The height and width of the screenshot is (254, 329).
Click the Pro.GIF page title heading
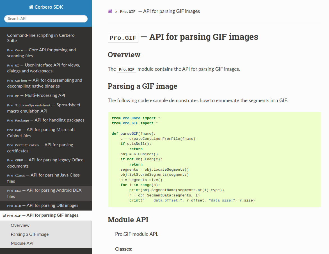click(x=183, y=37)
